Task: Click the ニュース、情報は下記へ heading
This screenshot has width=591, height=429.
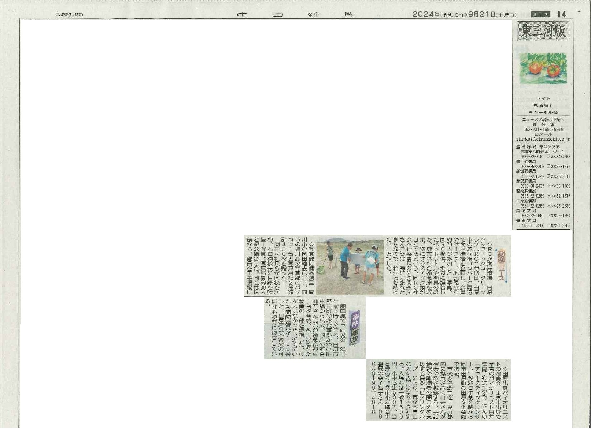Action: click(x=543, y=120)
